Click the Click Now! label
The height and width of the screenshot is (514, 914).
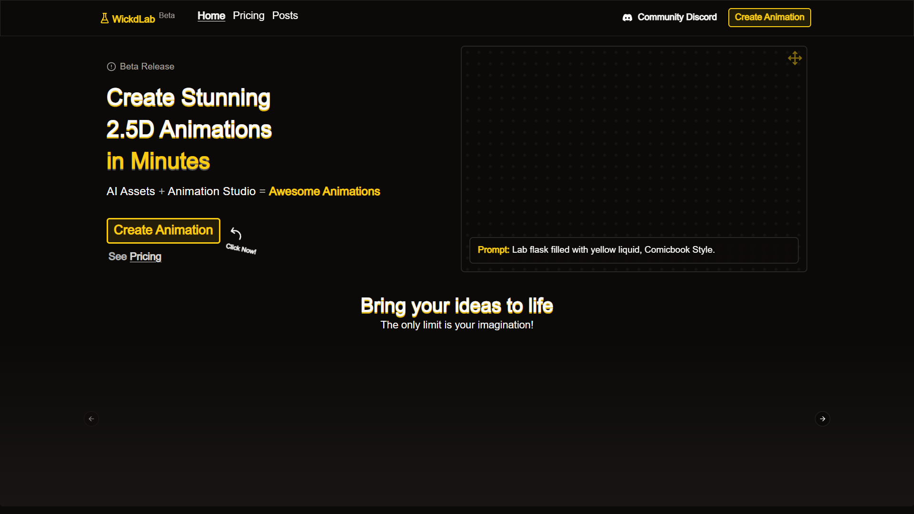coord(241,248)
